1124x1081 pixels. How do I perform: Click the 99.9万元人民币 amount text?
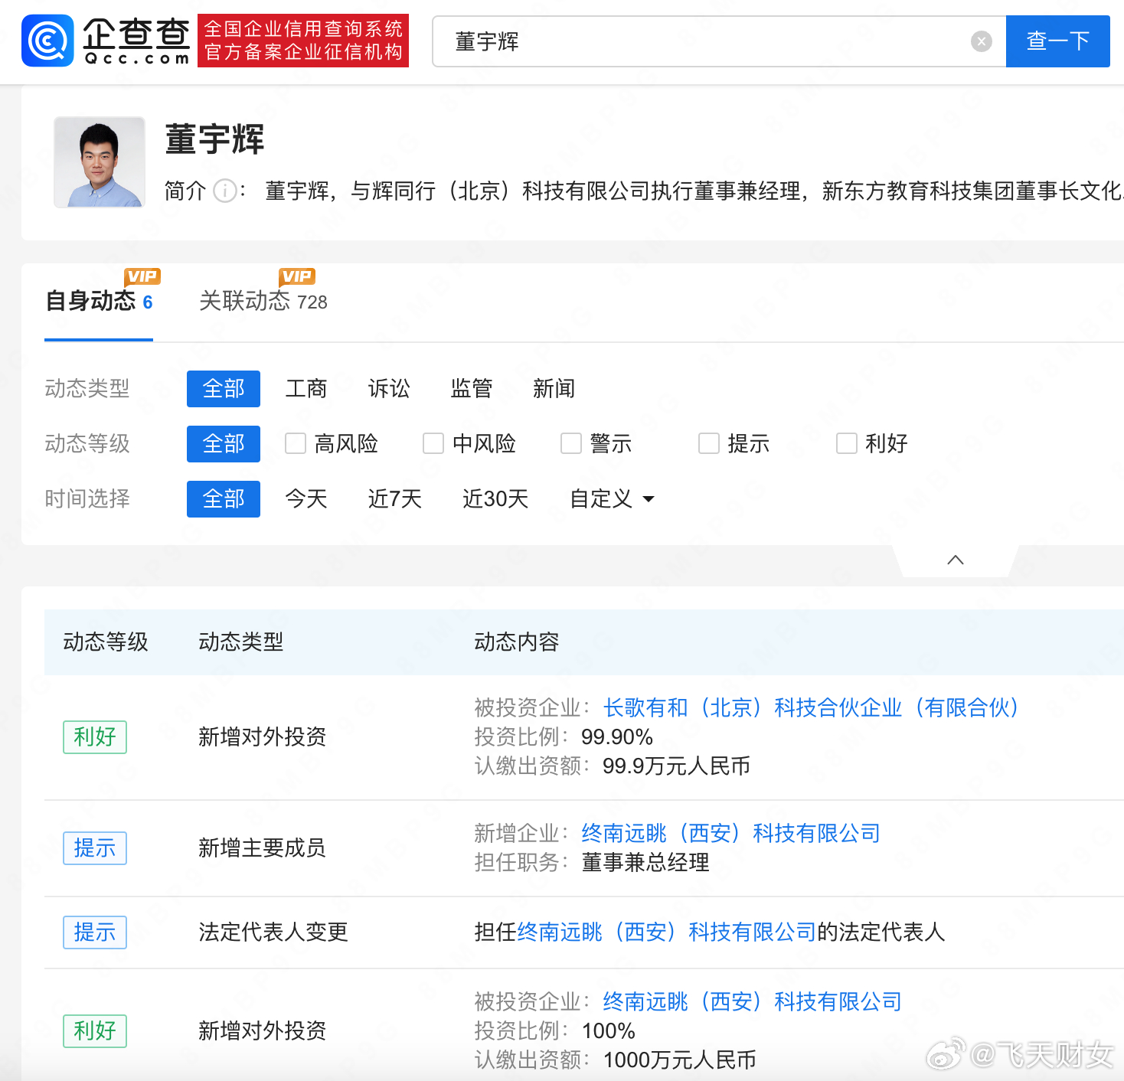676,766
